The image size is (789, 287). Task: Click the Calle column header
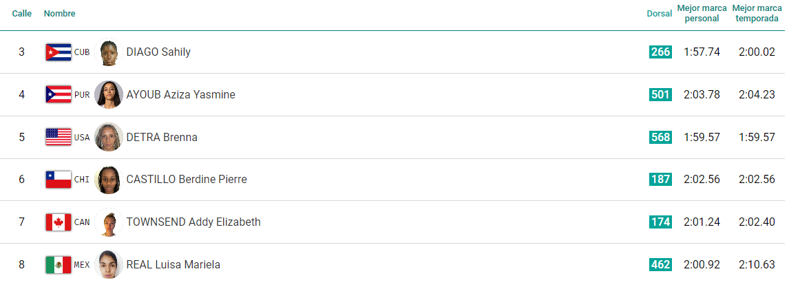click(x=21, y=14)
